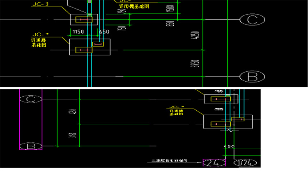Screen dimensions: 308x171
Task: Select the 3750 vertical dimension text
Action: pos(198,64)
